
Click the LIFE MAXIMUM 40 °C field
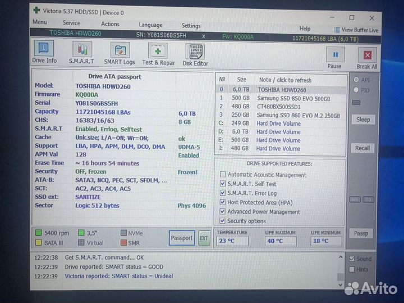[281, 241]
